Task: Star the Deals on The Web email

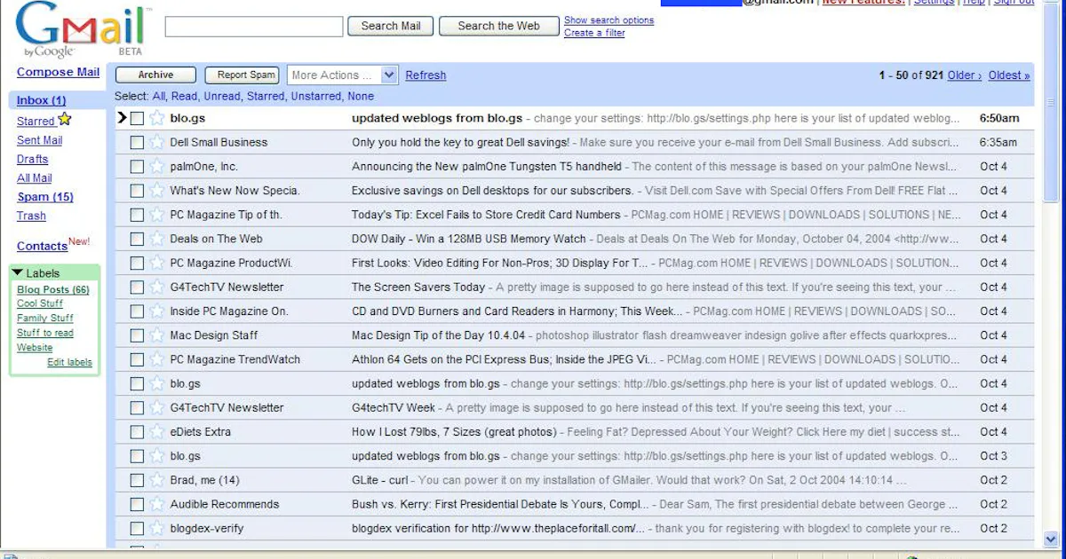Action: pos(157,239)
